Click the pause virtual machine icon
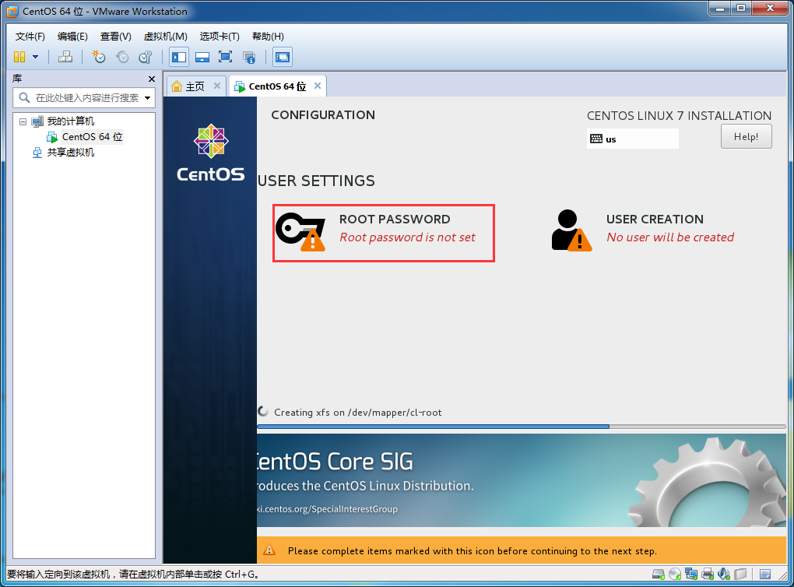 [19, 57]
